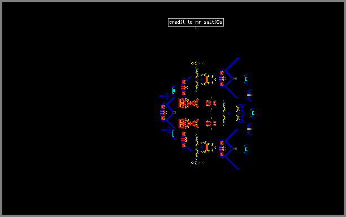Click the small blue ship at upper left
Viewport: 346px width, 217px height.
[163, 96]
